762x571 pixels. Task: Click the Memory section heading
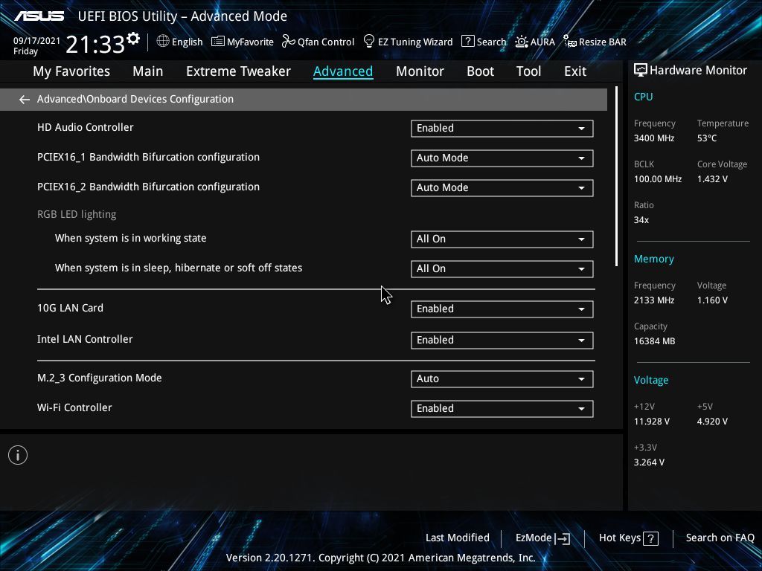pyautogui.click(x=653, y=259)
